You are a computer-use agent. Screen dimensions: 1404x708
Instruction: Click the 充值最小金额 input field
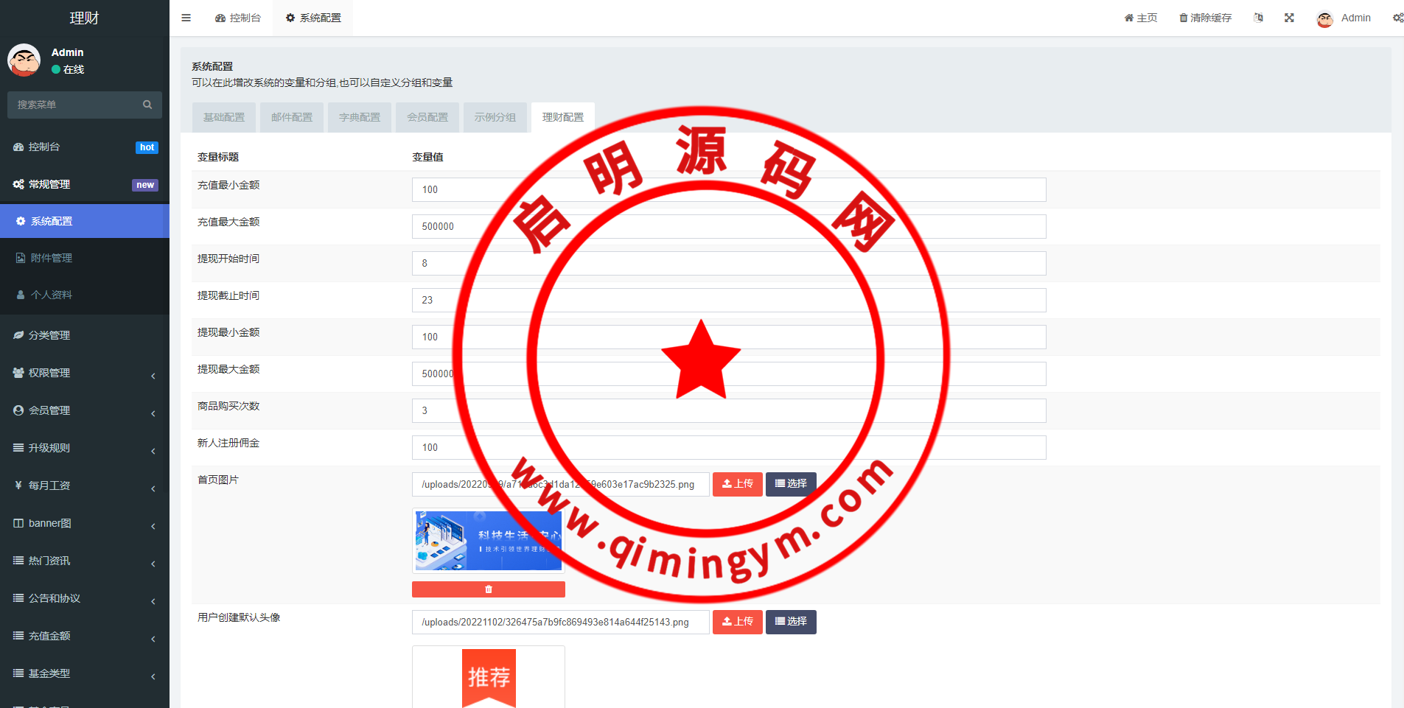click(x=728, y=189)
